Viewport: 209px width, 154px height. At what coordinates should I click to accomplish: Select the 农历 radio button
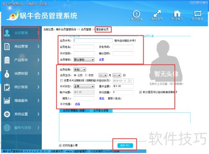coord(86,75)
